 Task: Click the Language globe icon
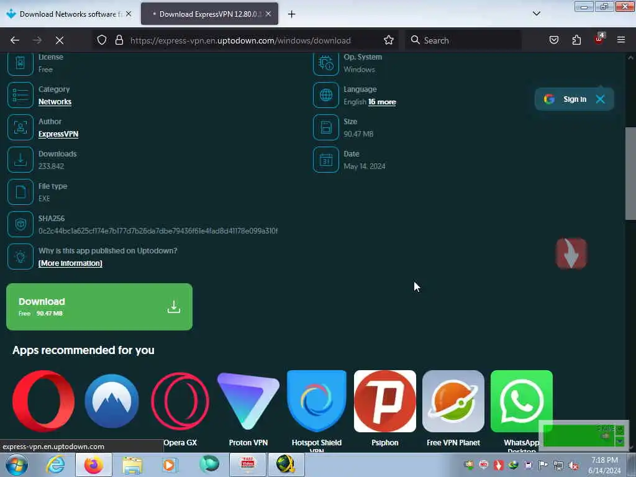coord(325,95)
